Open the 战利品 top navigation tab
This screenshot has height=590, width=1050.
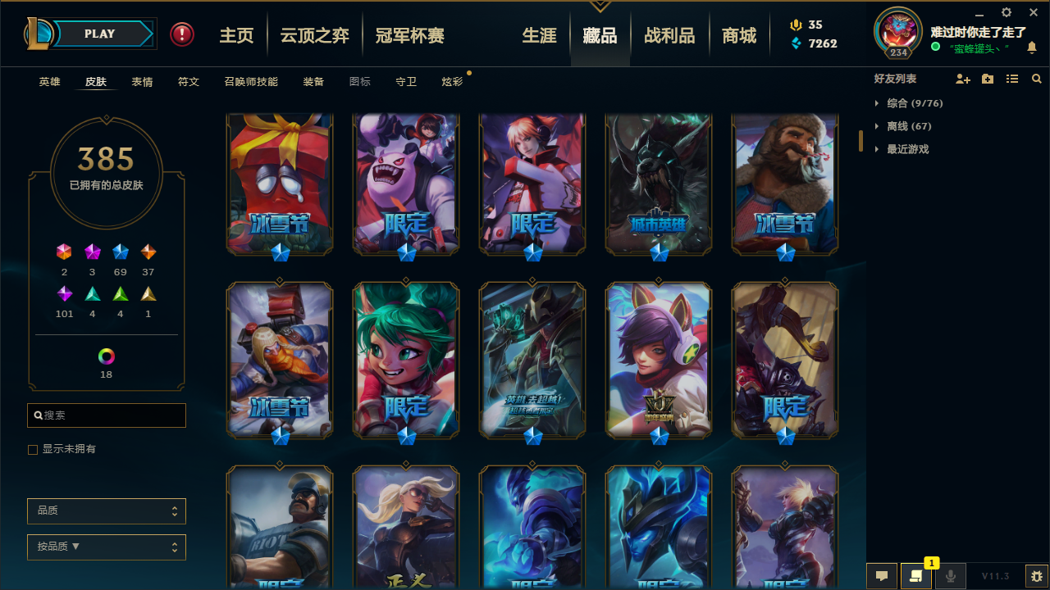click(x=669, y=35)
